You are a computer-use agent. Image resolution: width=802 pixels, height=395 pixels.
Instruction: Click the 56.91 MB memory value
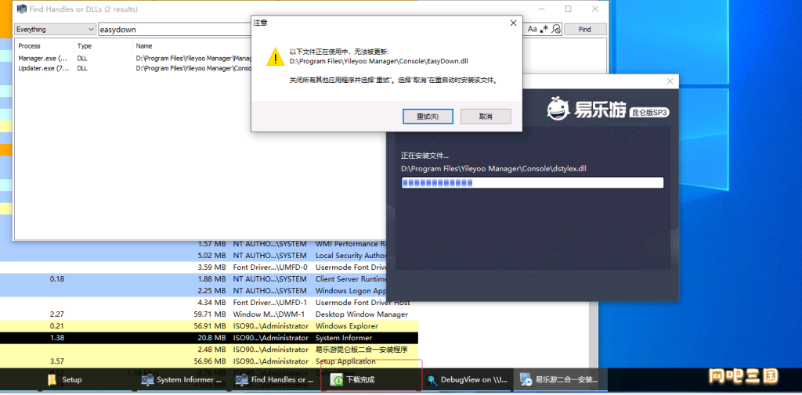pyautogui.click(x=210, y=326)
